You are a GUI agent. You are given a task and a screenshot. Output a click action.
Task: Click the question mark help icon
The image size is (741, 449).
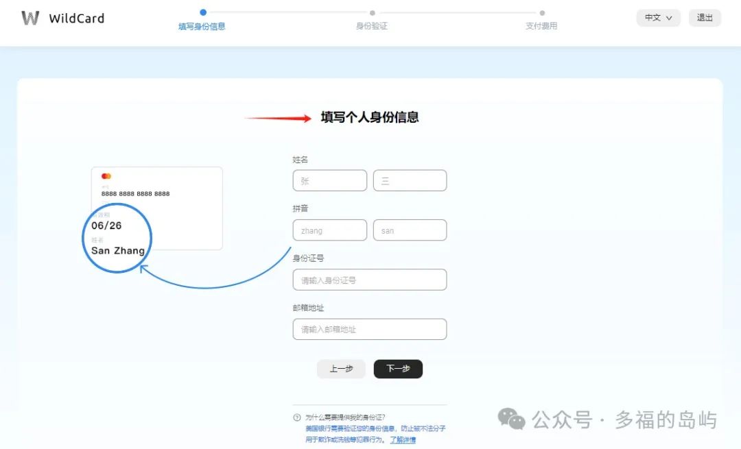click(297, 417)
